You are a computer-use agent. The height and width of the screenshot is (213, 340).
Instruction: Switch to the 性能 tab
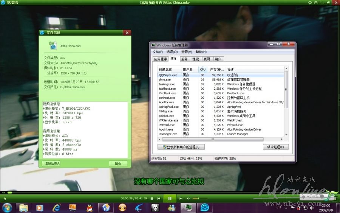click(x=195, y=59)
